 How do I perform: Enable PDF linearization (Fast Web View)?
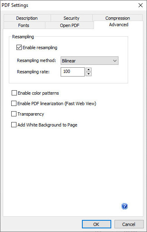pyautogui.click(x=14, y=104)
